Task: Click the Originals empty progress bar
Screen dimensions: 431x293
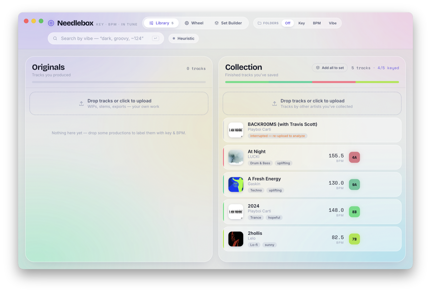Action: 119,82
